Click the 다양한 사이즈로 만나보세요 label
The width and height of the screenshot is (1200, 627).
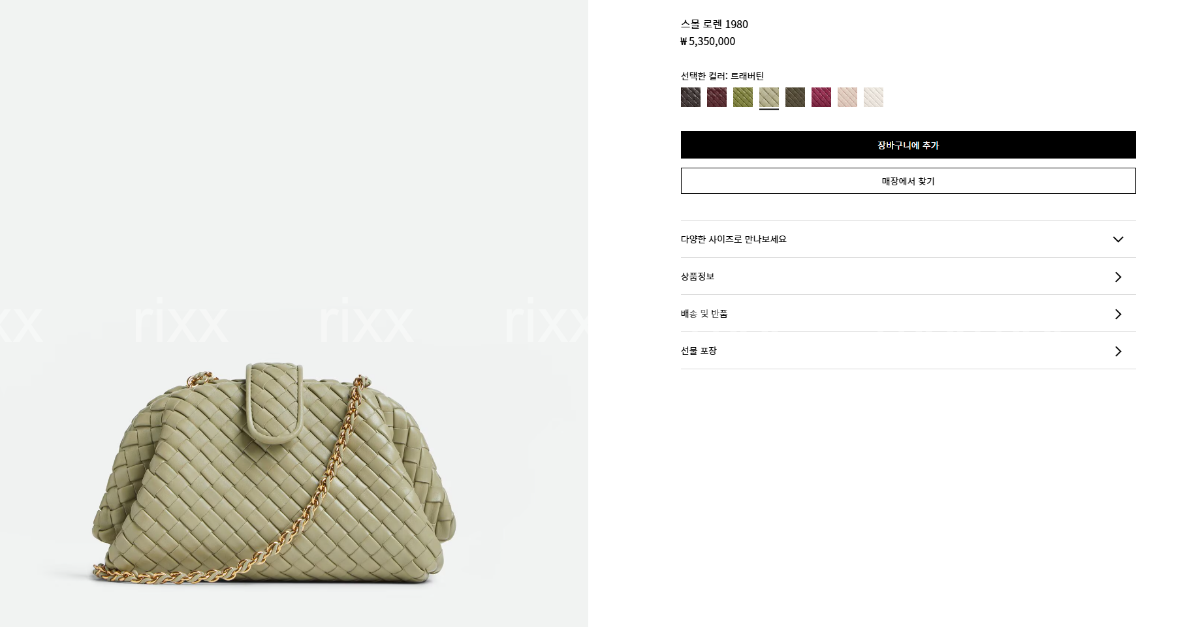pyautogui.click(x=734, y=239)
